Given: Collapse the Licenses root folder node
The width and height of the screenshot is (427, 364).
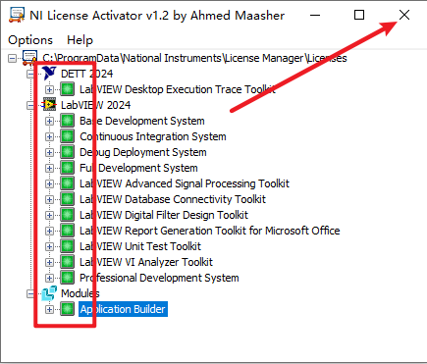Looking at the screenshot, I should tap(12, 58).
